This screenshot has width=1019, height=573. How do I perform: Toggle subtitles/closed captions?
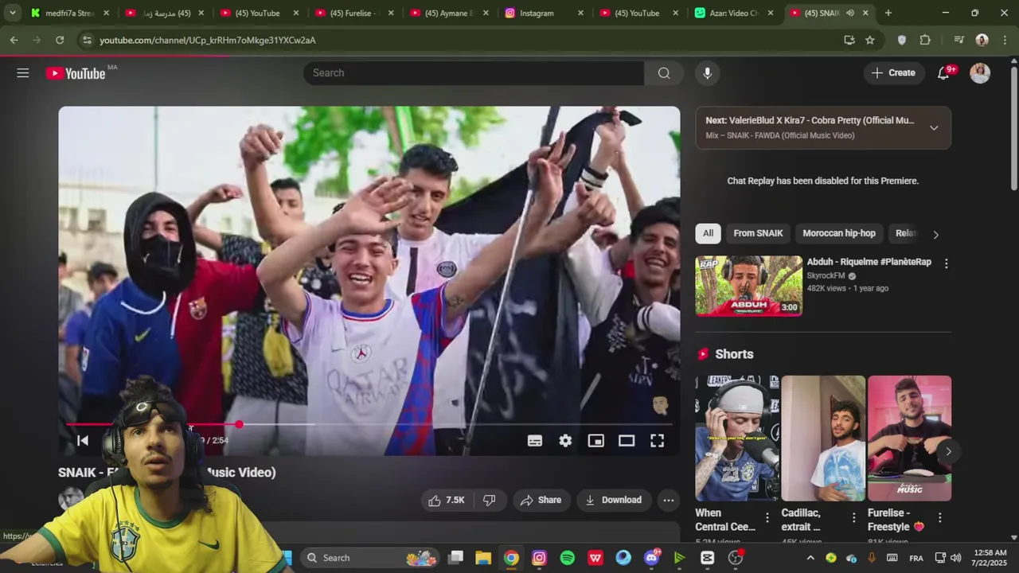tap(535, 441)
